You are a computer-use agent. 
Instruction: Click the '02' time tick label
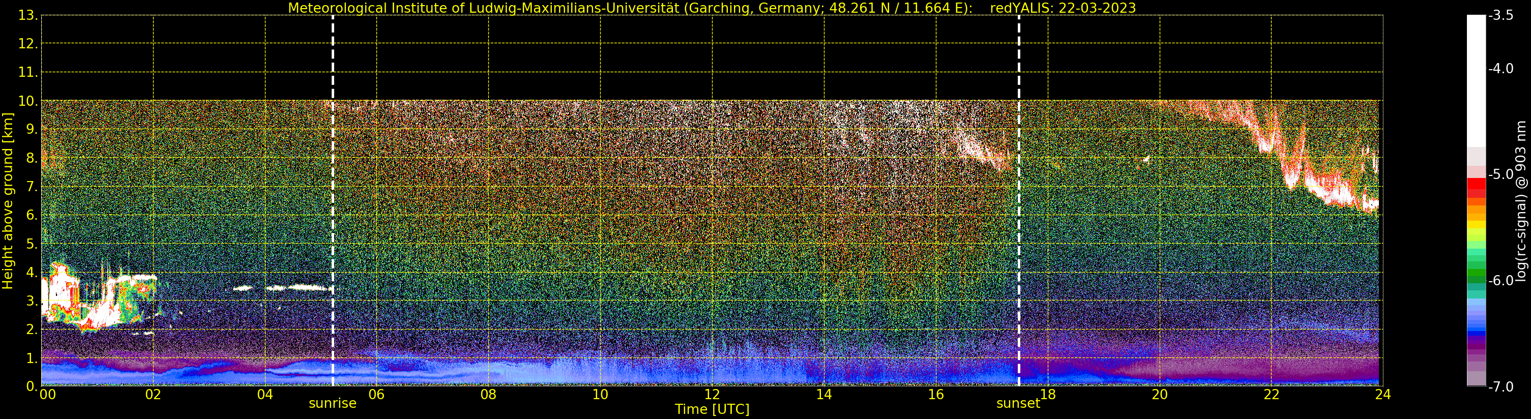click(x=153, y=395)
